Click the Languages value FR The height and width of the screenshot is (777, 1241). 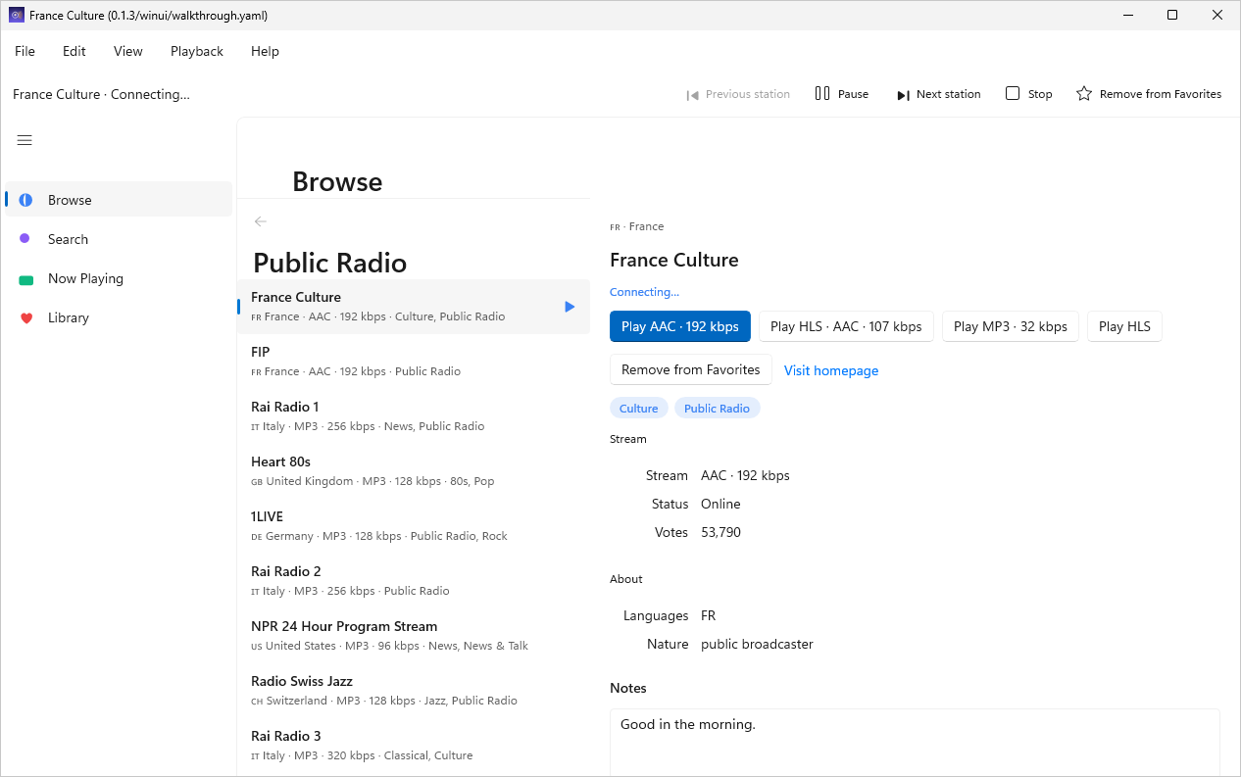(x=708, y=615)
